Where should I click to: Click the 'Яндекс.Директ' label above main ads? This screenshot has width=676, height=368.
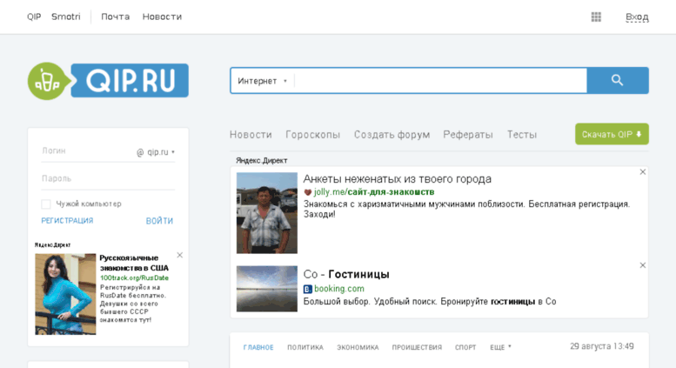261,160
